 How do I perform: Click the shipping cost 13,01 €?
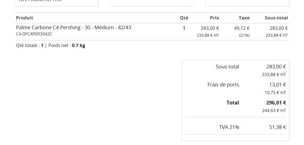coord(277,85)
